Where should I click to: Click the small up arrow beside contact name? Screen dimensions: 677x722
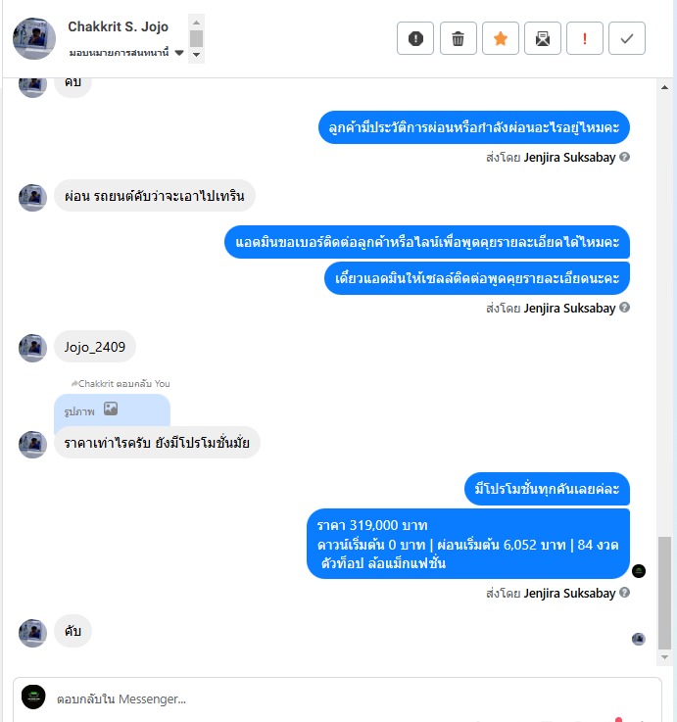(x=196, y=23)
